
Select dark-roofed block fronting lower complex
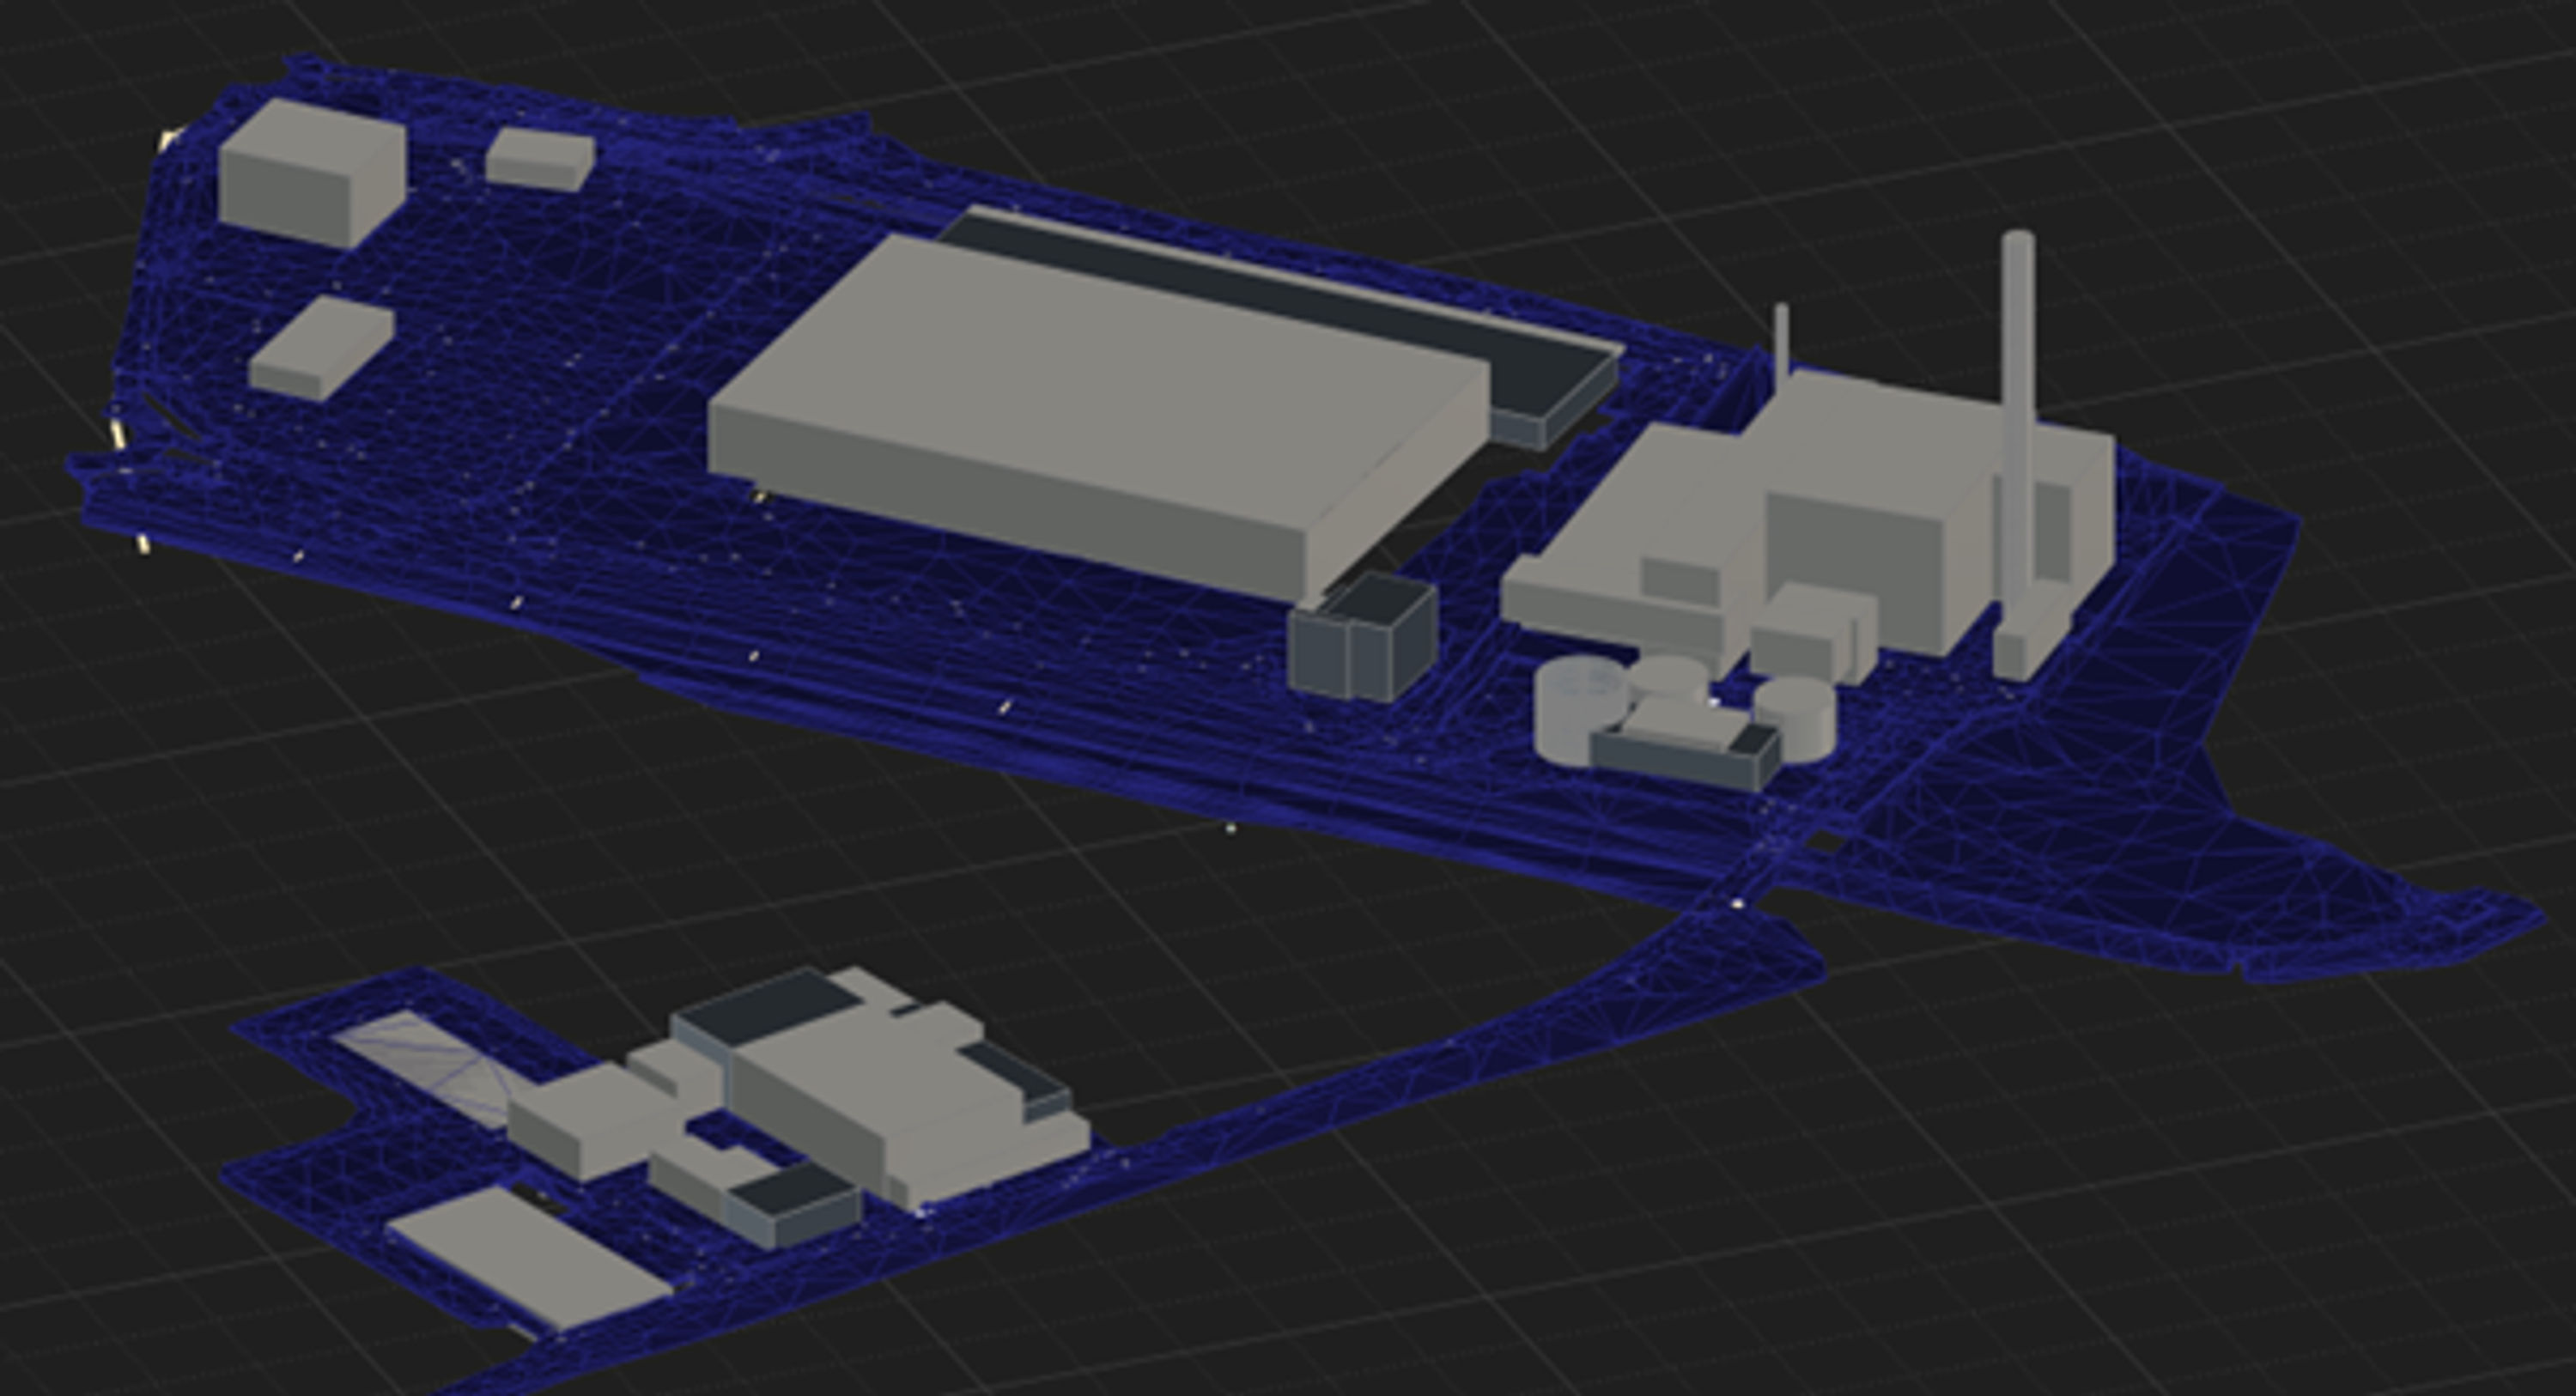(795, 1205)
